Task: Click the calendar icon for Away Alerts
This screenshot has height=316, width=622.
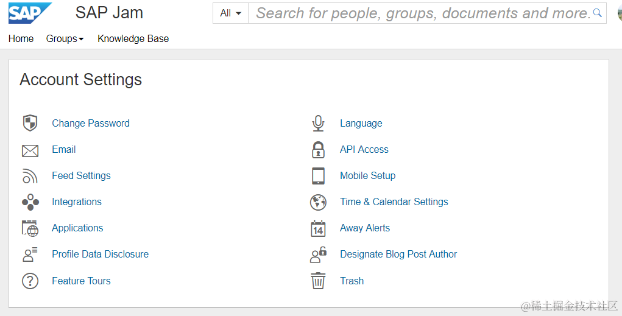Action: tap(318, 228)
